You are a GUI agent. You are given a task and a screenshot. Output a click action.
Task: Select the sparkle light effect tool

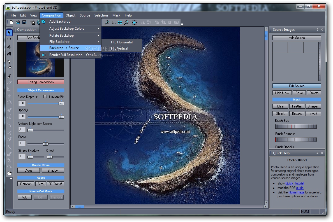[10, 68]
